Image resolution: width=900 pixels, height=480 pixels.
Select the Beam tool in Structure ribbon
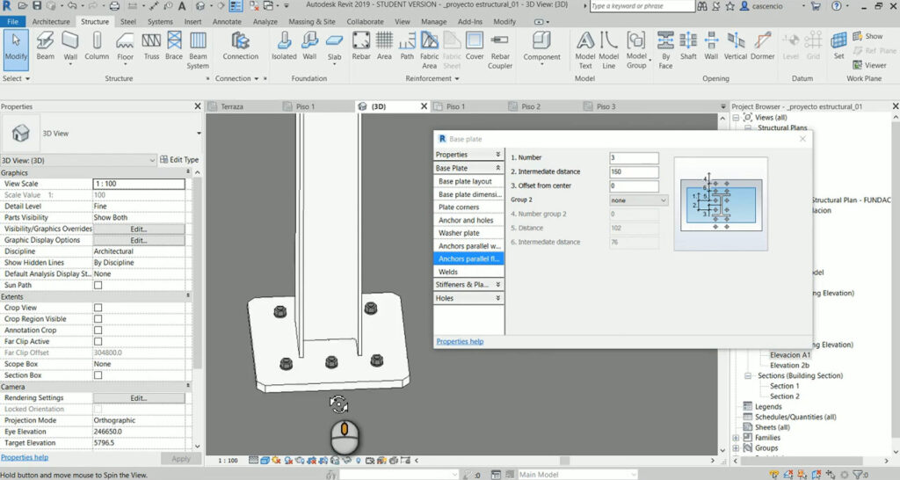coord(46,46)
